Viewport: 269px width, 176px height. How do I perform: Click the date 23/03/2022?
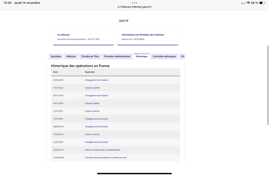click(x=59, y=80)
